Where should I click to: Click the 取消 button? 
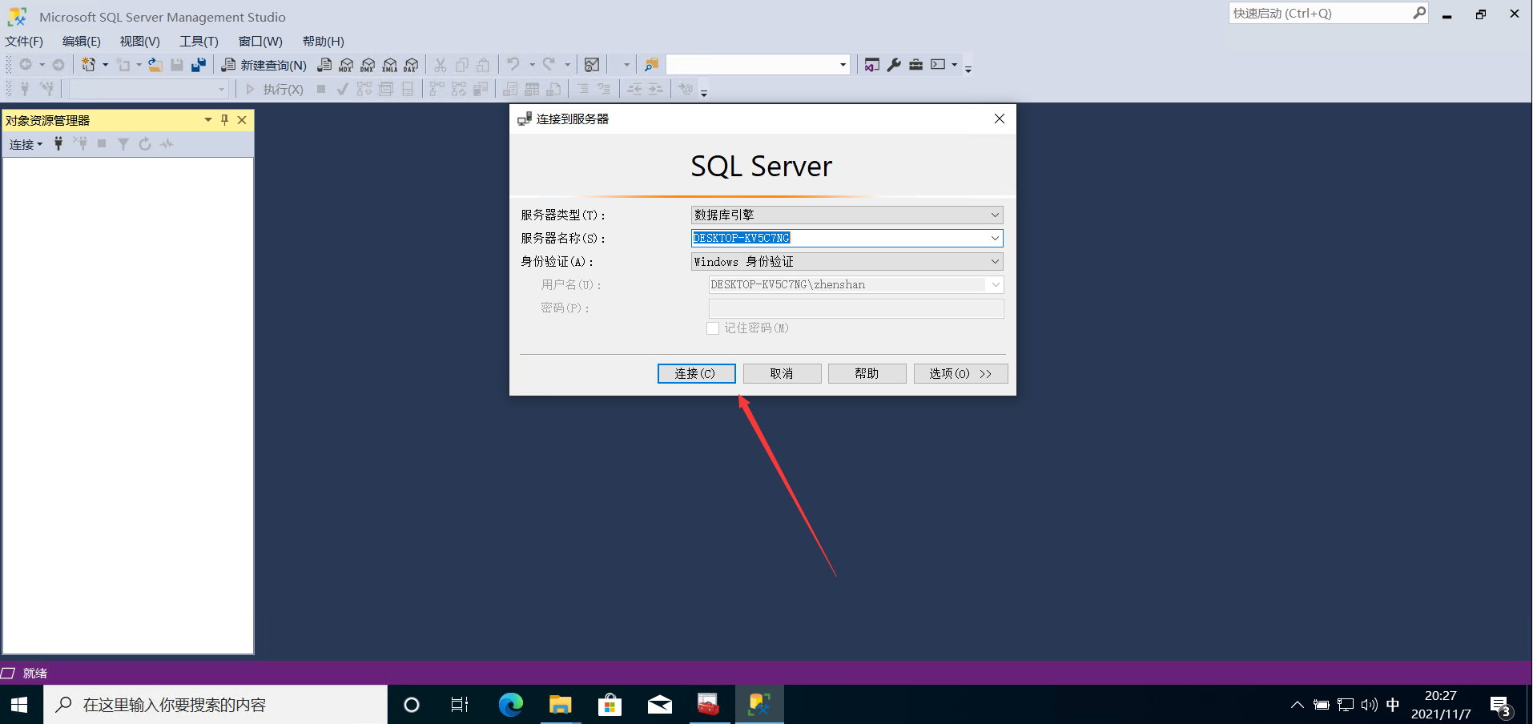click(x=782, y=373)
